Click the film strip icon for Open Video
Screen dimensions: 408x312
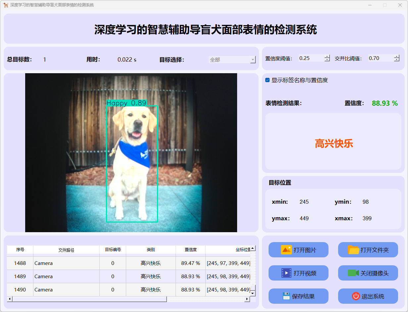(x=286, y=273)
